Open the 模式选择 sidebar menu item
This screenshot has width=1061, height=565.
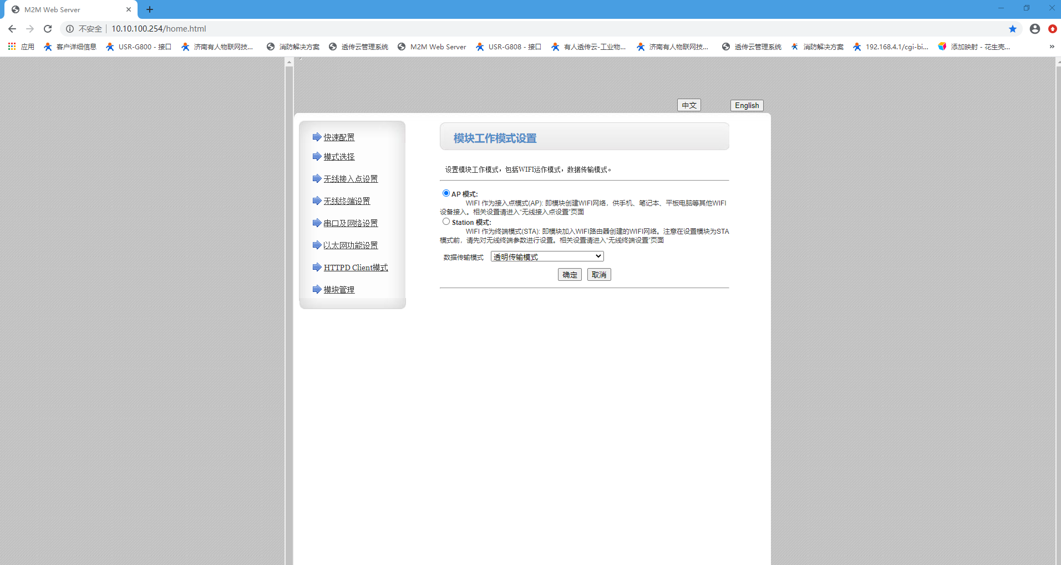click(339, 157)
